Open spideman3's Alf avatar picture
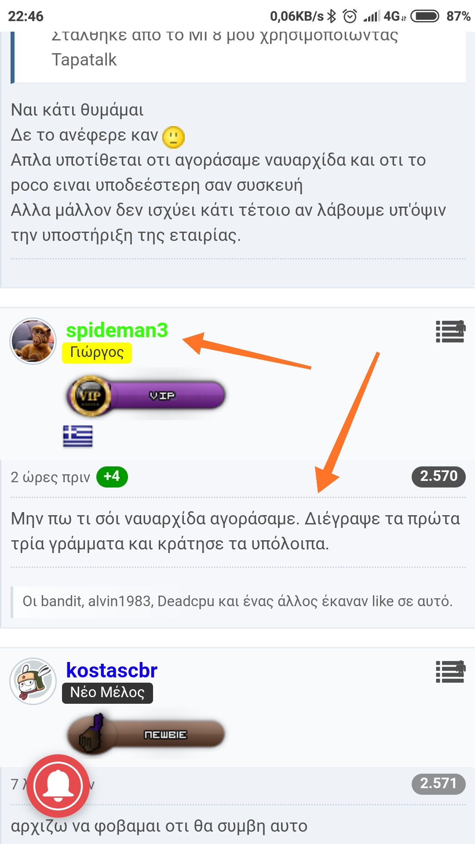The image size is (475, 844). tap(33, 341)
